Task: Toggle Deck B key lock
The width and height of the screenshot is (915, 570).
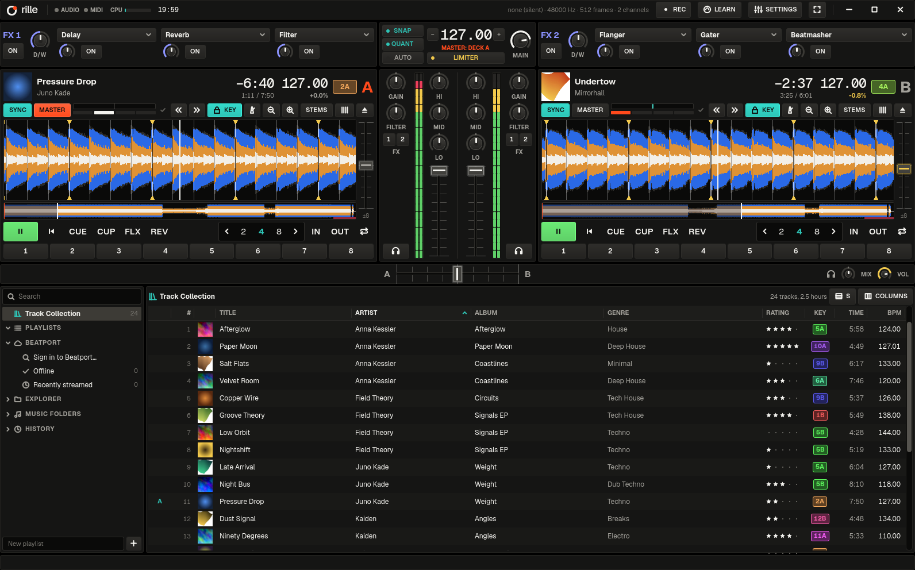Action: click(x=763, y=110)
